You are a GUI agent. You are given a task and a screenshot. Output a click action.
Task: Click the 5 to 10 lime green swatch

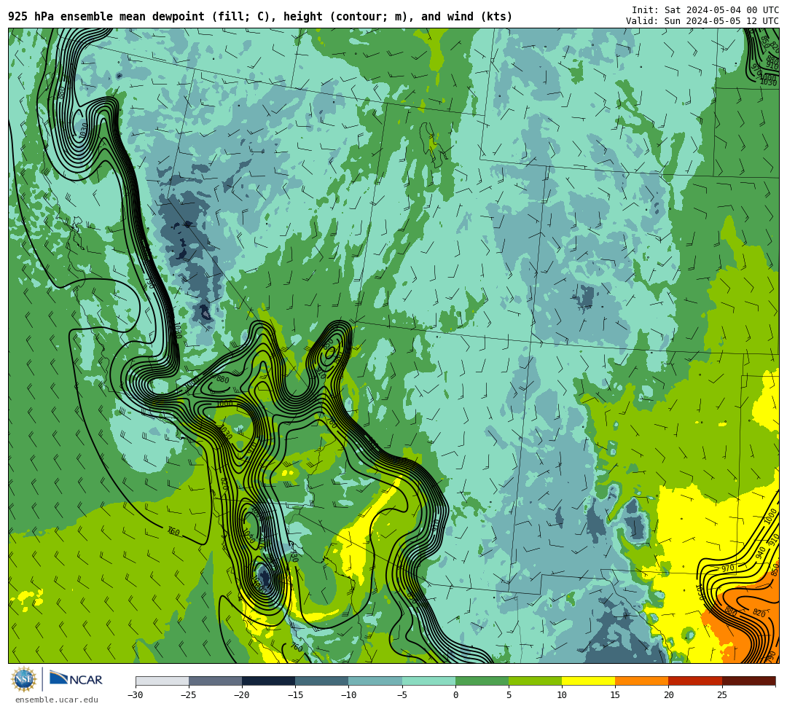click(x=535, y=681)
